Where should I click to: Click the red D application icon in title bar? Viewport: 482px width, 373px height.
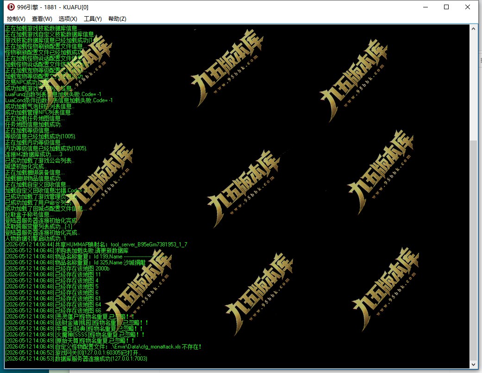(x=11, y=7)
